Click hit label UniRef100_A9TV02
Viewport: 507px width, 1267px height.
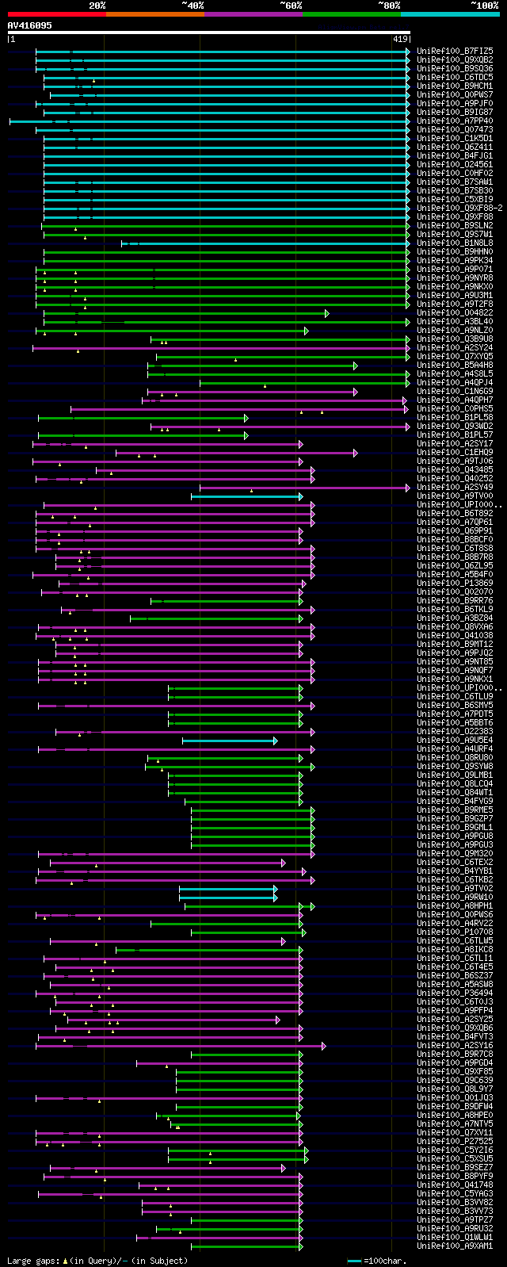click(x=455, y=888)
